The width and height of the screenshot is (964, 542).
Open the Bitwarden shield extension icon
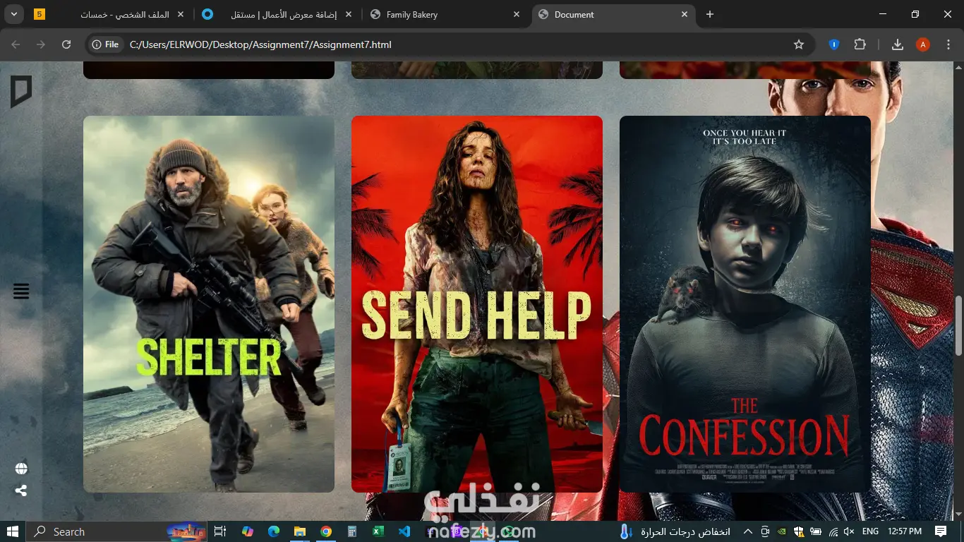click(833, 44)
